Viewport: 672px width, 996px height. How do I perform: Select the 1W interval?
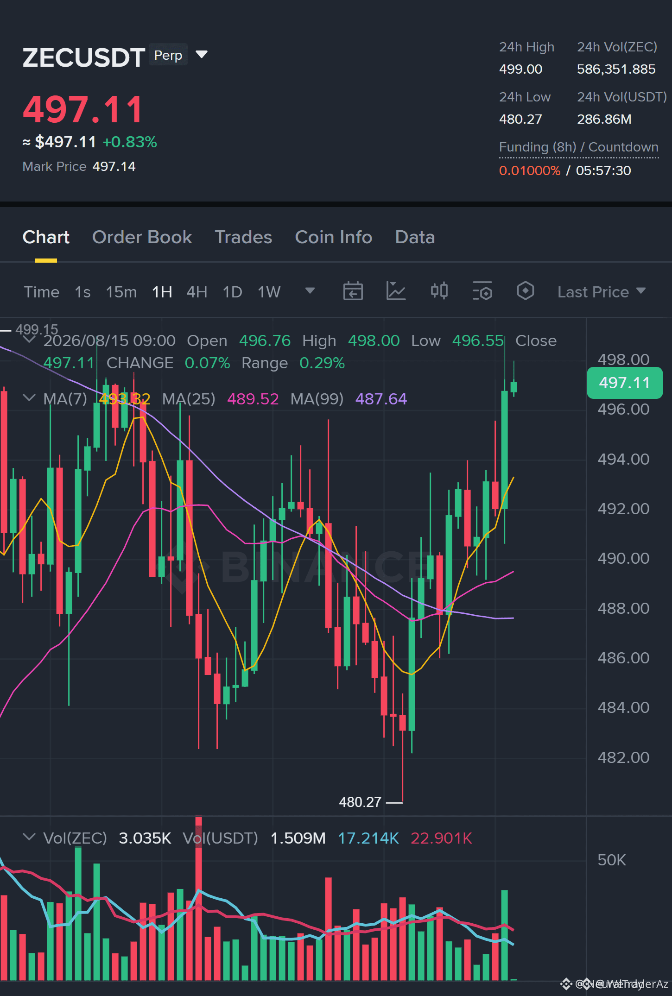coord(269,292)
